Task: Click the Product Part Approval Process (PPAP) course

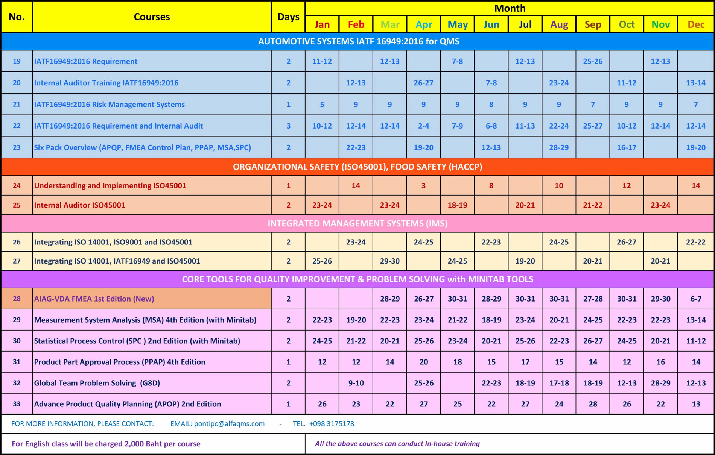Action: [120, 362]
